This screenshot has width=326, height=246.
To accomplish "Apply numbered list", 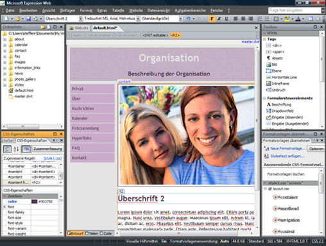I will 260,19.
